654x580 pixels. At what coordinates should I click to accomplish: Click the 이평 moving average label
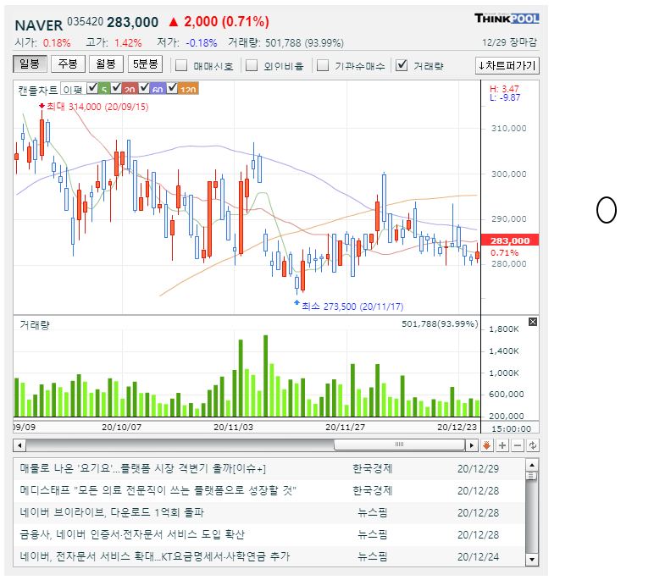point(73,89)
